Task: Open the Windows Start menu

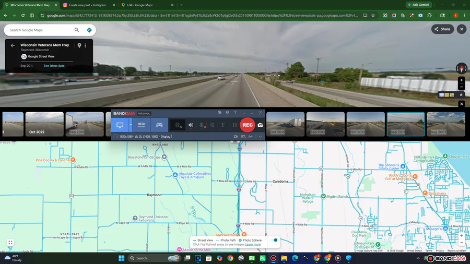Action: (x=121, y=258)
